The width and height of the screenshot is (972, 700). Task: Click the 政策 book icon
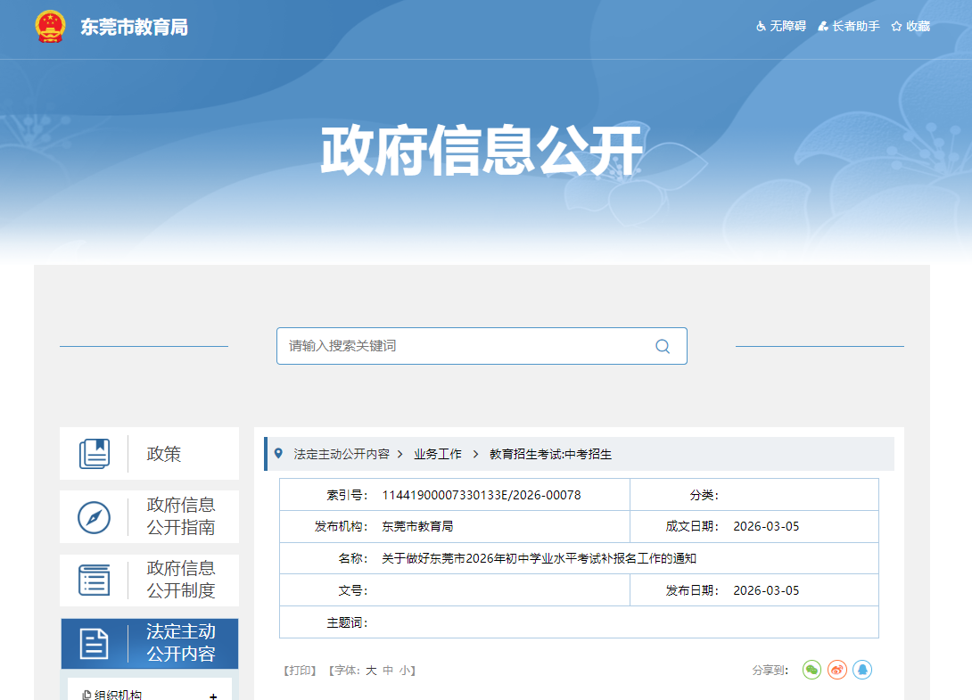point(95,454)
